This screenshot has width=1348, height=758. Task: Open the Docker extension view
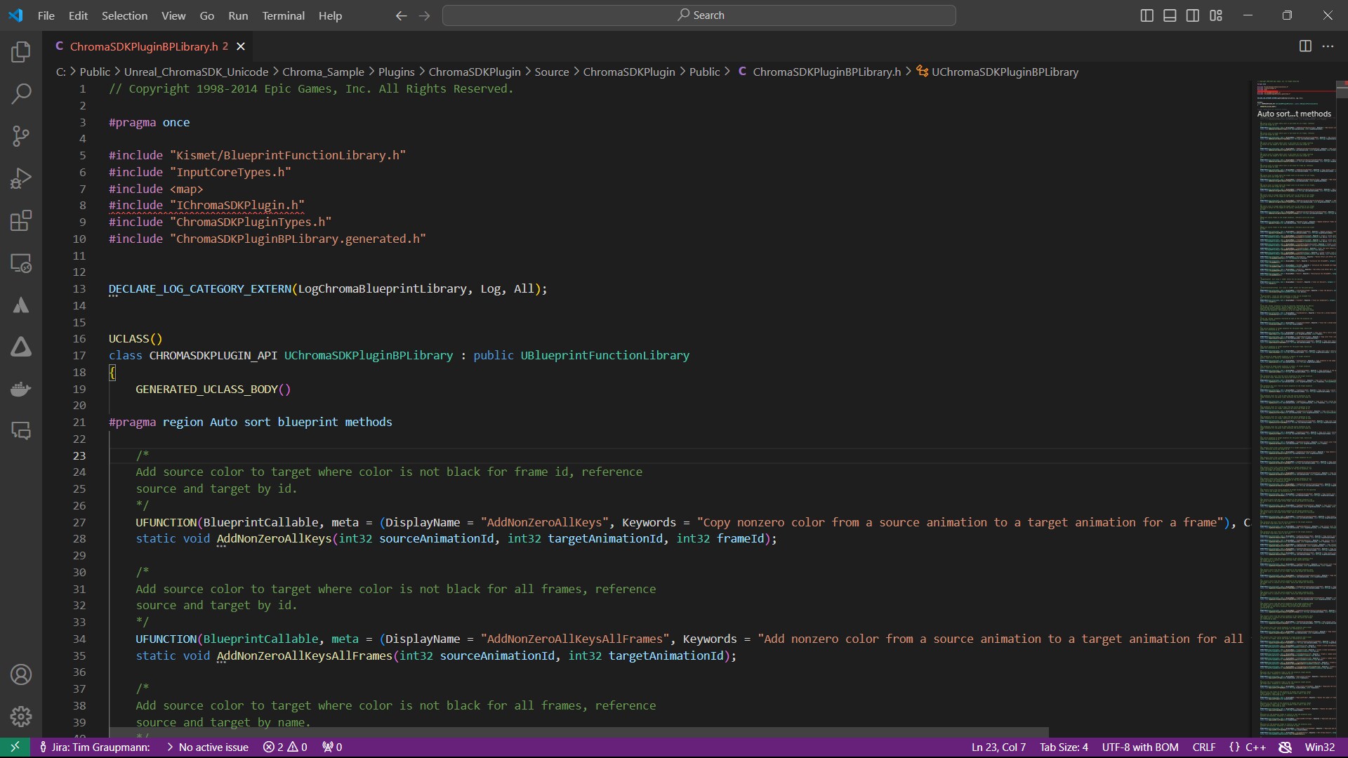(x=21, y=389)
